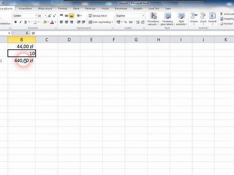Expand the underline options arrow

29,22
